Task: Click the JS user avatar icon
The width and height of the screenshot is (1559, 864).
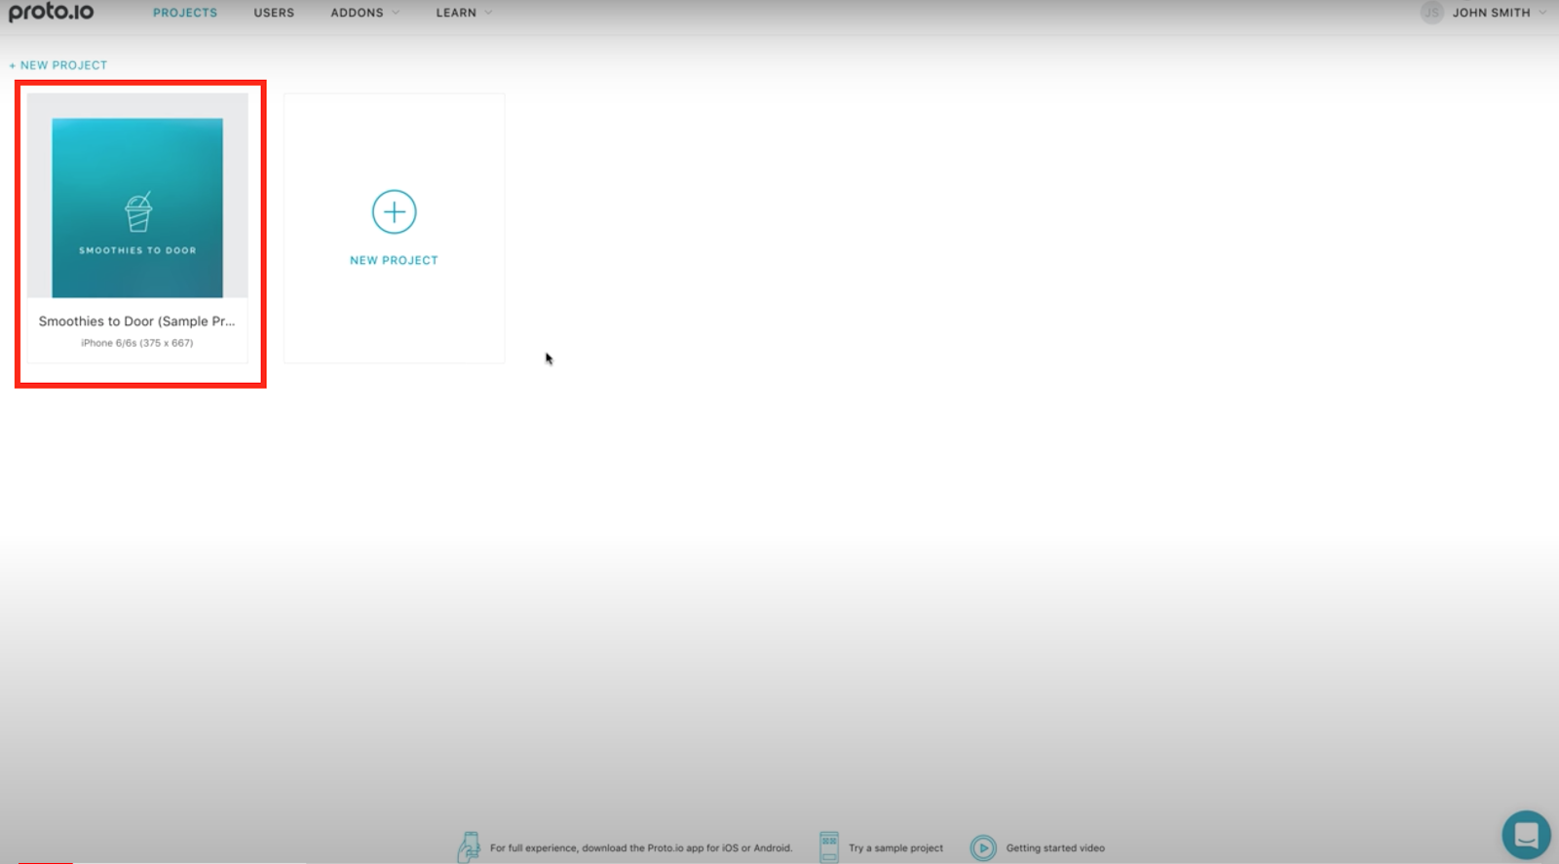Action: coord(1431,13)
